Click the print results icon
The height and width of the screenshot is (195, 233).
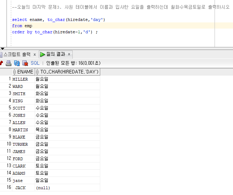point(8,63)
